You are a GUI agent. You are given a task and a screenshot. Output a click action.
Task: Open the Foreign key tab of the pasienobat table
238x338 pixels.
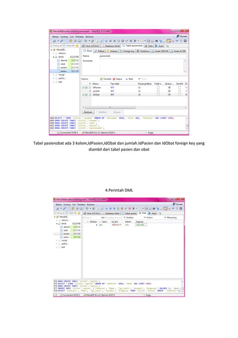point(127,51)
